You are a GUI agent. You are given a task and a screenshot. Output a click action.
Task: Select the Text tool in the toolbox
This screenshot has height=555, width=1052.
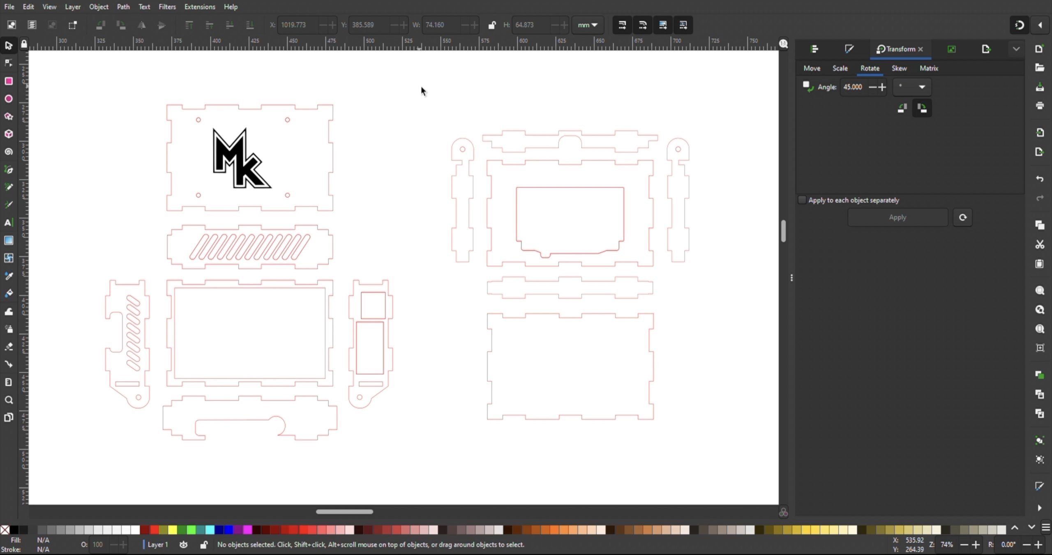coord(9,223)
